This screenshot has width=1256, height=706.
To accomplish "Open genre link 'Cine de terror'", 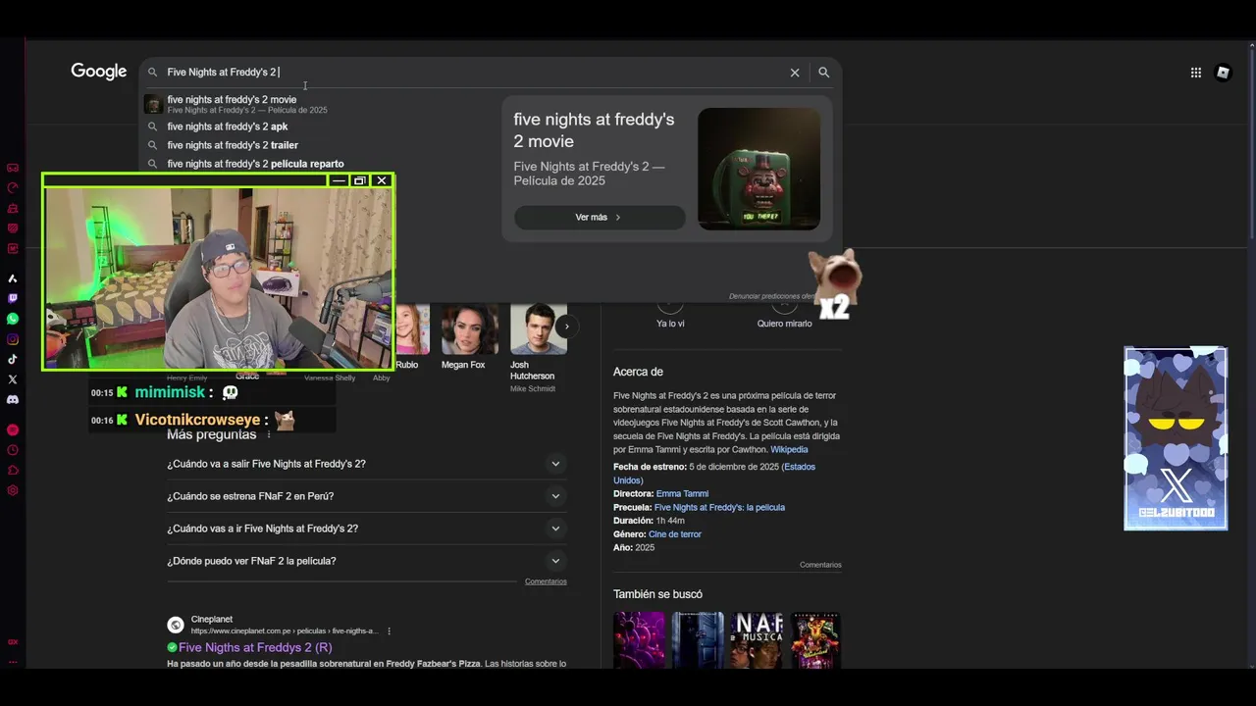I will pos(675,534).
